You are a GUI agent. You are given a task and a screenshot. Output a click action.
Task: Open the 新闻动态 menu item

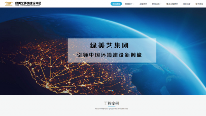[156, 4]
